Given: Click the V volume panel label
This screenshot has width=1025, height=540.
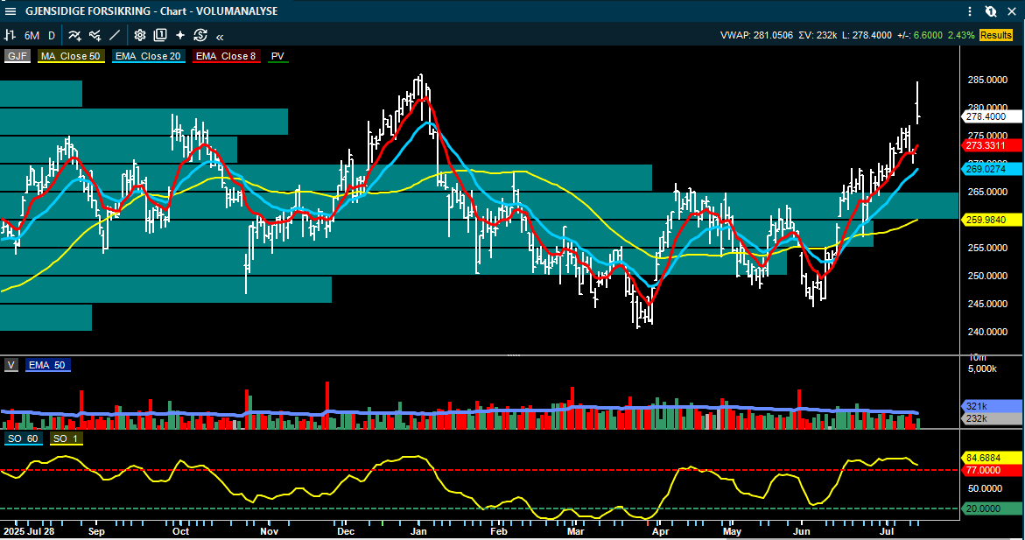Looking at the screenshot, I should (11, 366).
